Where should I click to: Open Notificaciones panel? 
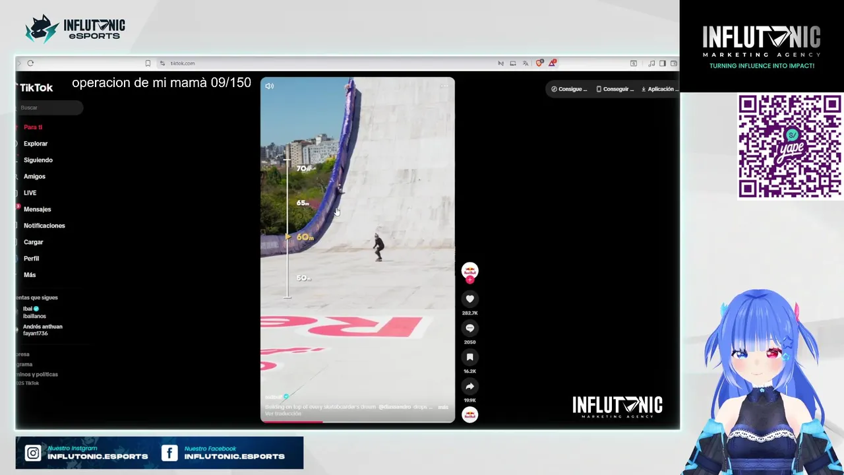coord(44,226)
